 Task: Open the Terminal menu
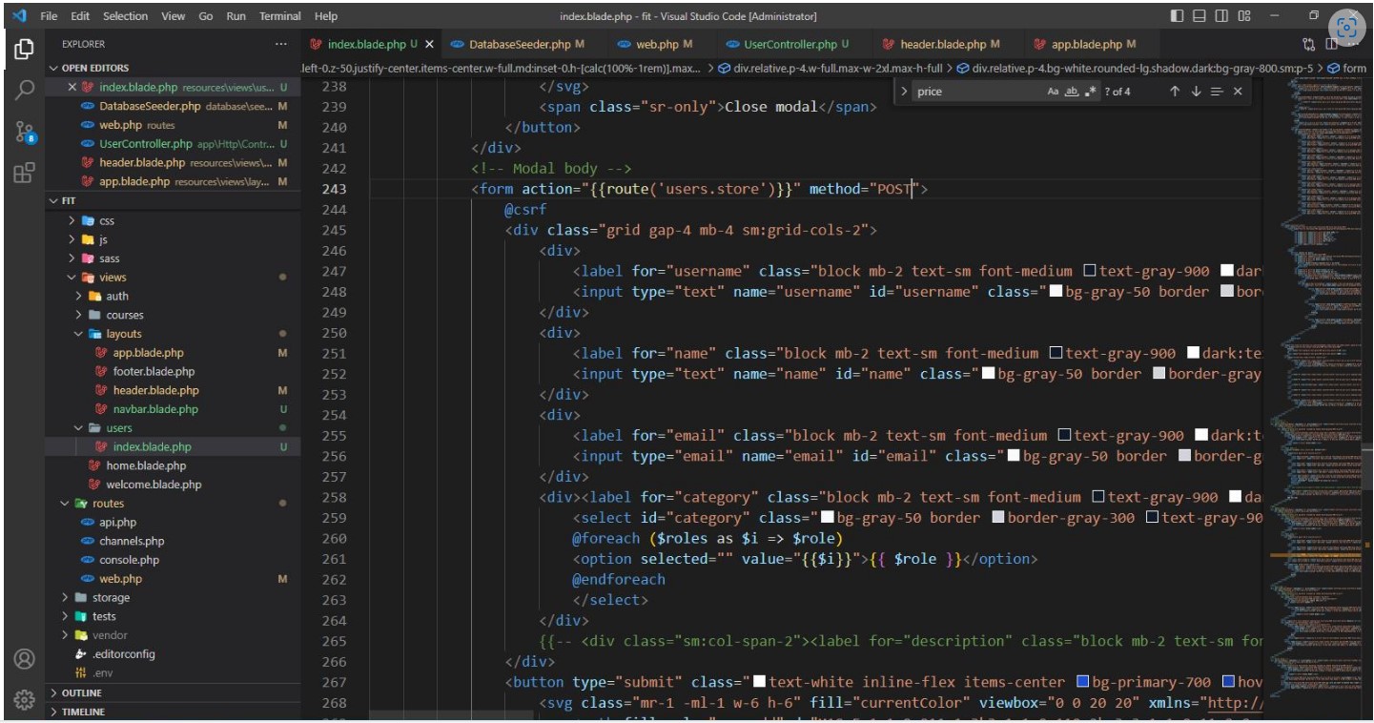click(279, 16)
